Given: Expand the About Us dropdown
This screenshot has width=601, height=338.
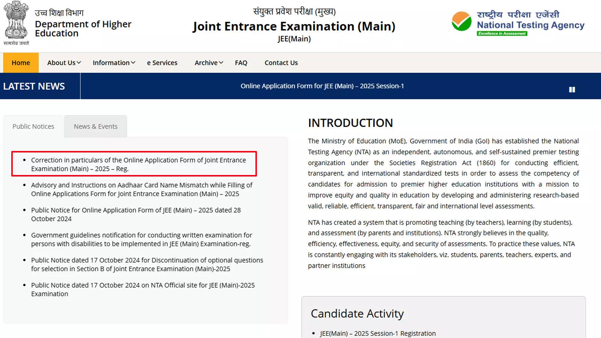Looking at the screenshot, I should tap(62, 63).
